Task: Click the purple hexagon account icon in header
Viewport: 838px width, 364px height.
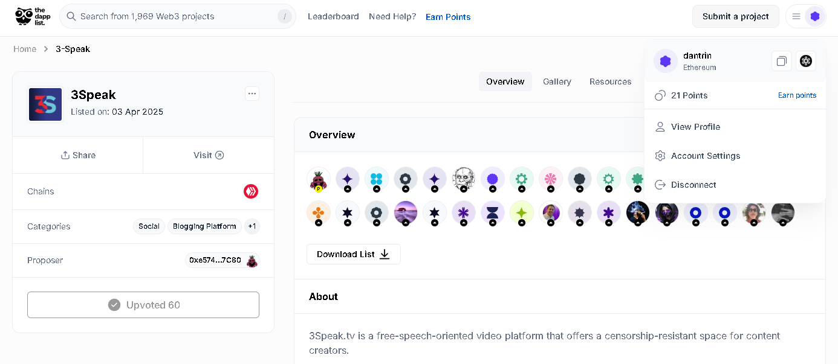Action: (x=815, y=16)
